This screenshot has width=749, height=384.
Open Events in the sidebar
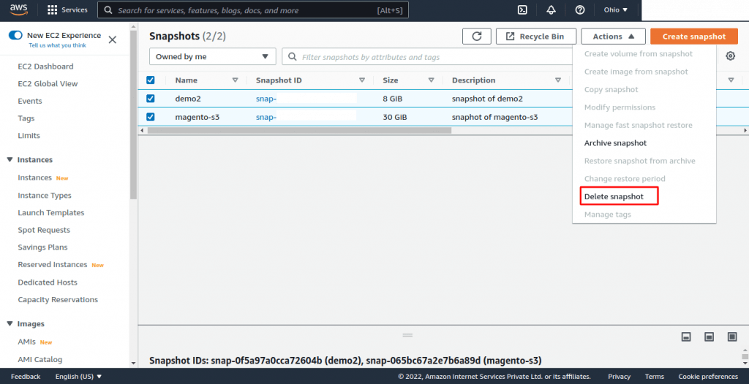click(29, 101)
